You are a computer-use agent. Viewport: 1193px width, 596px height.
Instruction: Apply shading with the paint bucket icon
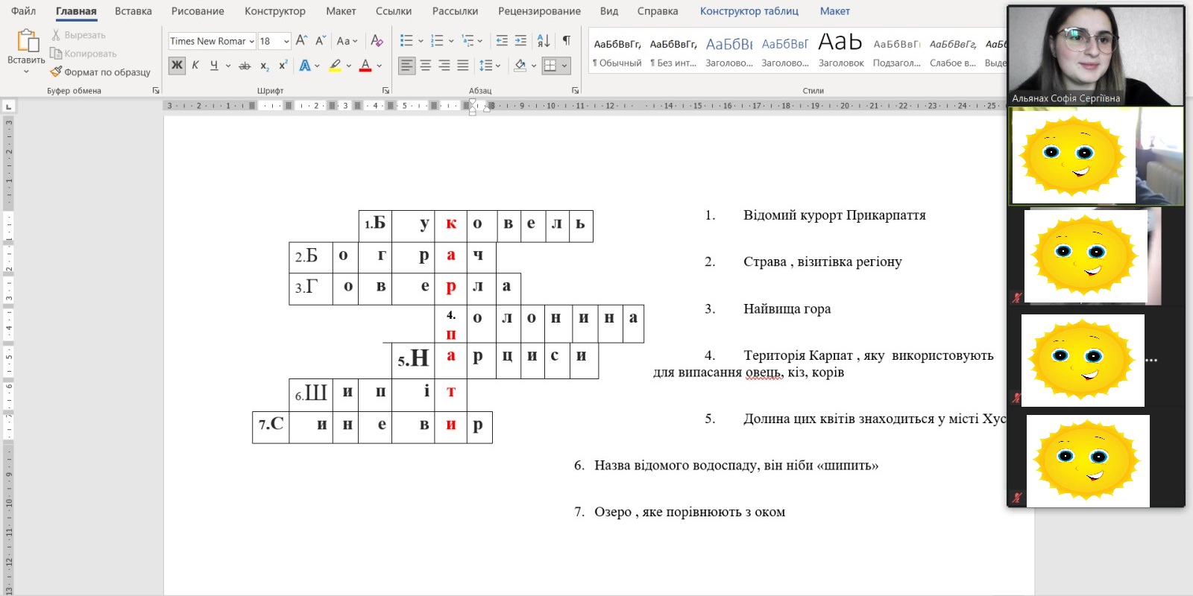pyautogui.click(x=520, y=66)
